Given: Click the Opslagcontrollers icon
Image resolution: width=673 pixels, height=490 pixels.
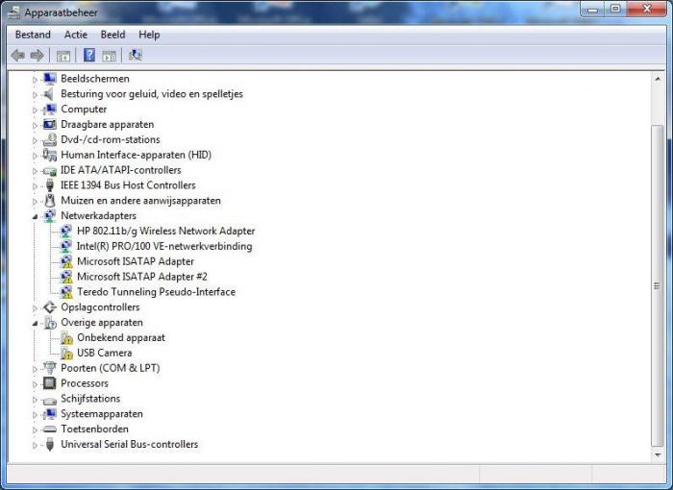Looking at the screenshot, I should [x=50, y=307].
